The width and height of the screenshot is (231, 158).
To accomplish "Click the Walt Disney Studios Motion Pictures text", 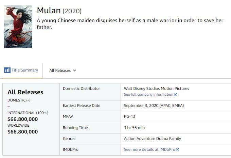I will [x=156, y=89].
